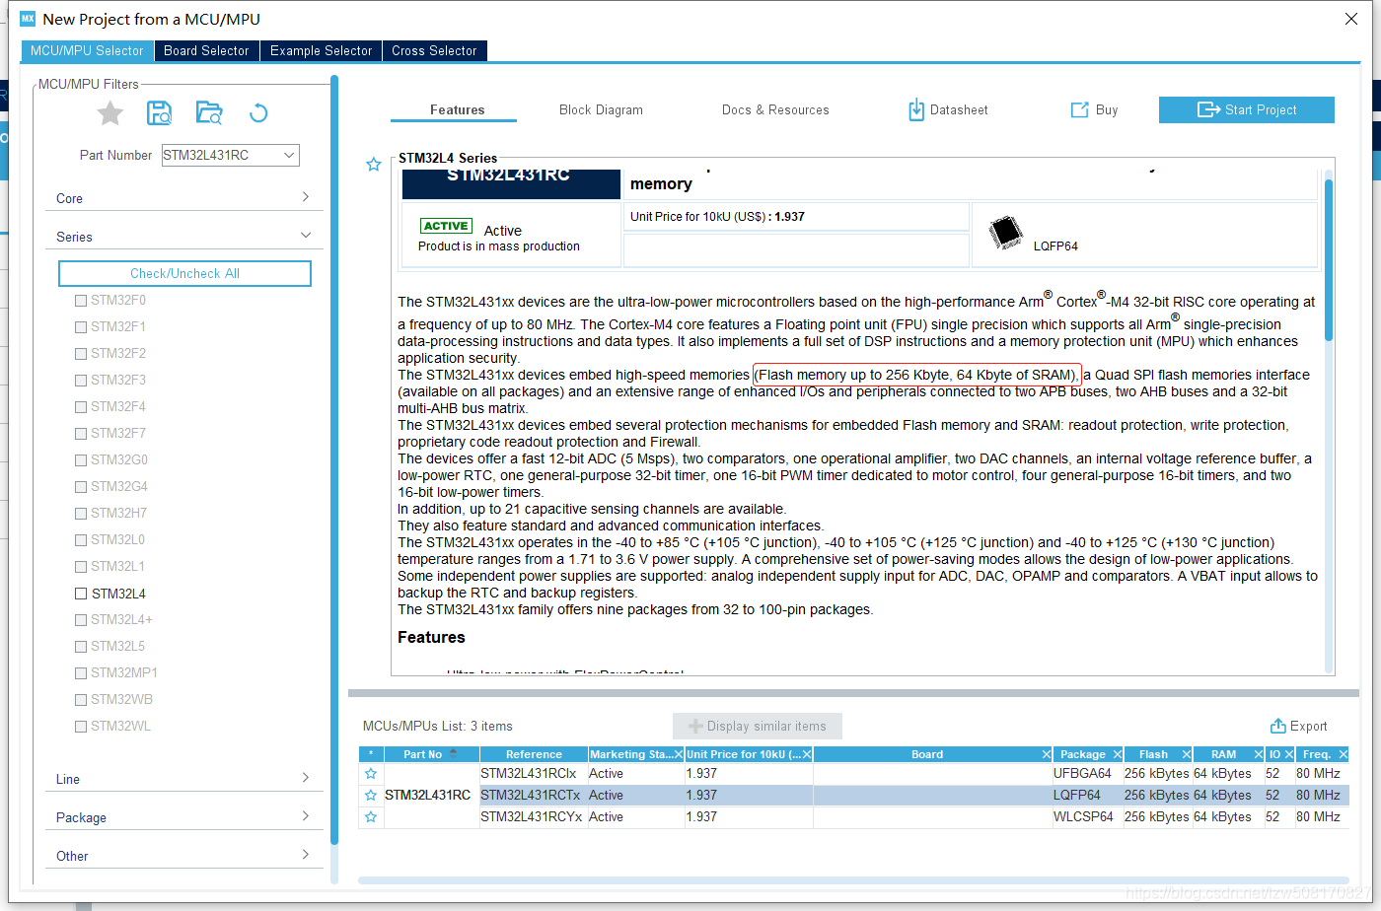Click Check/Uncheck All button
1381x911 pixels.
click(x=184, y=273)
